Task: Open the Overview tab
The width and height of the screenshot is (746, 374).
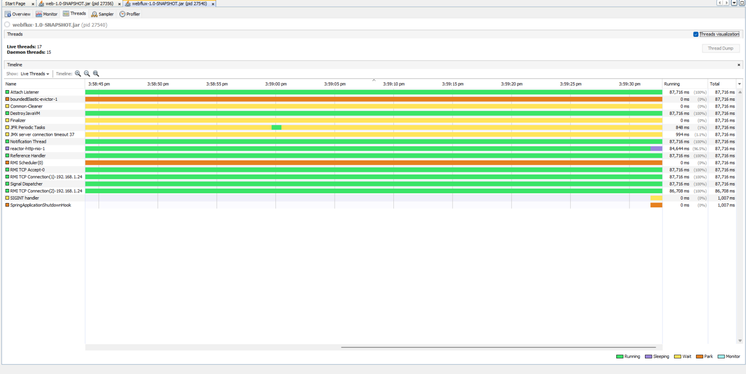Action: (x=18, y=14)
